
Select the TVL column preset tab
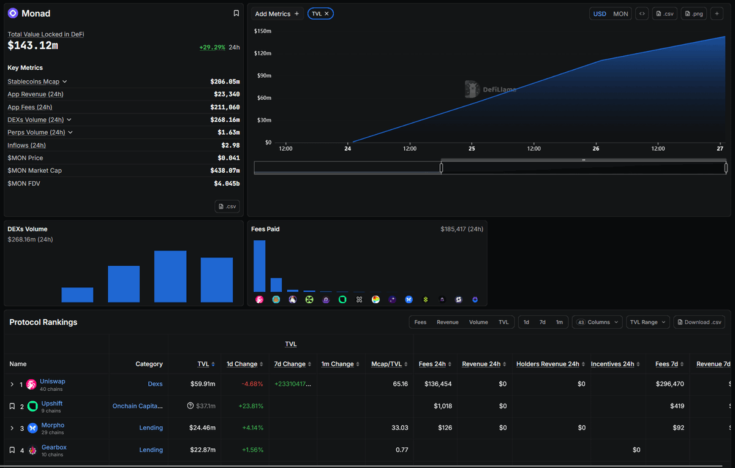tap(503, 322)
